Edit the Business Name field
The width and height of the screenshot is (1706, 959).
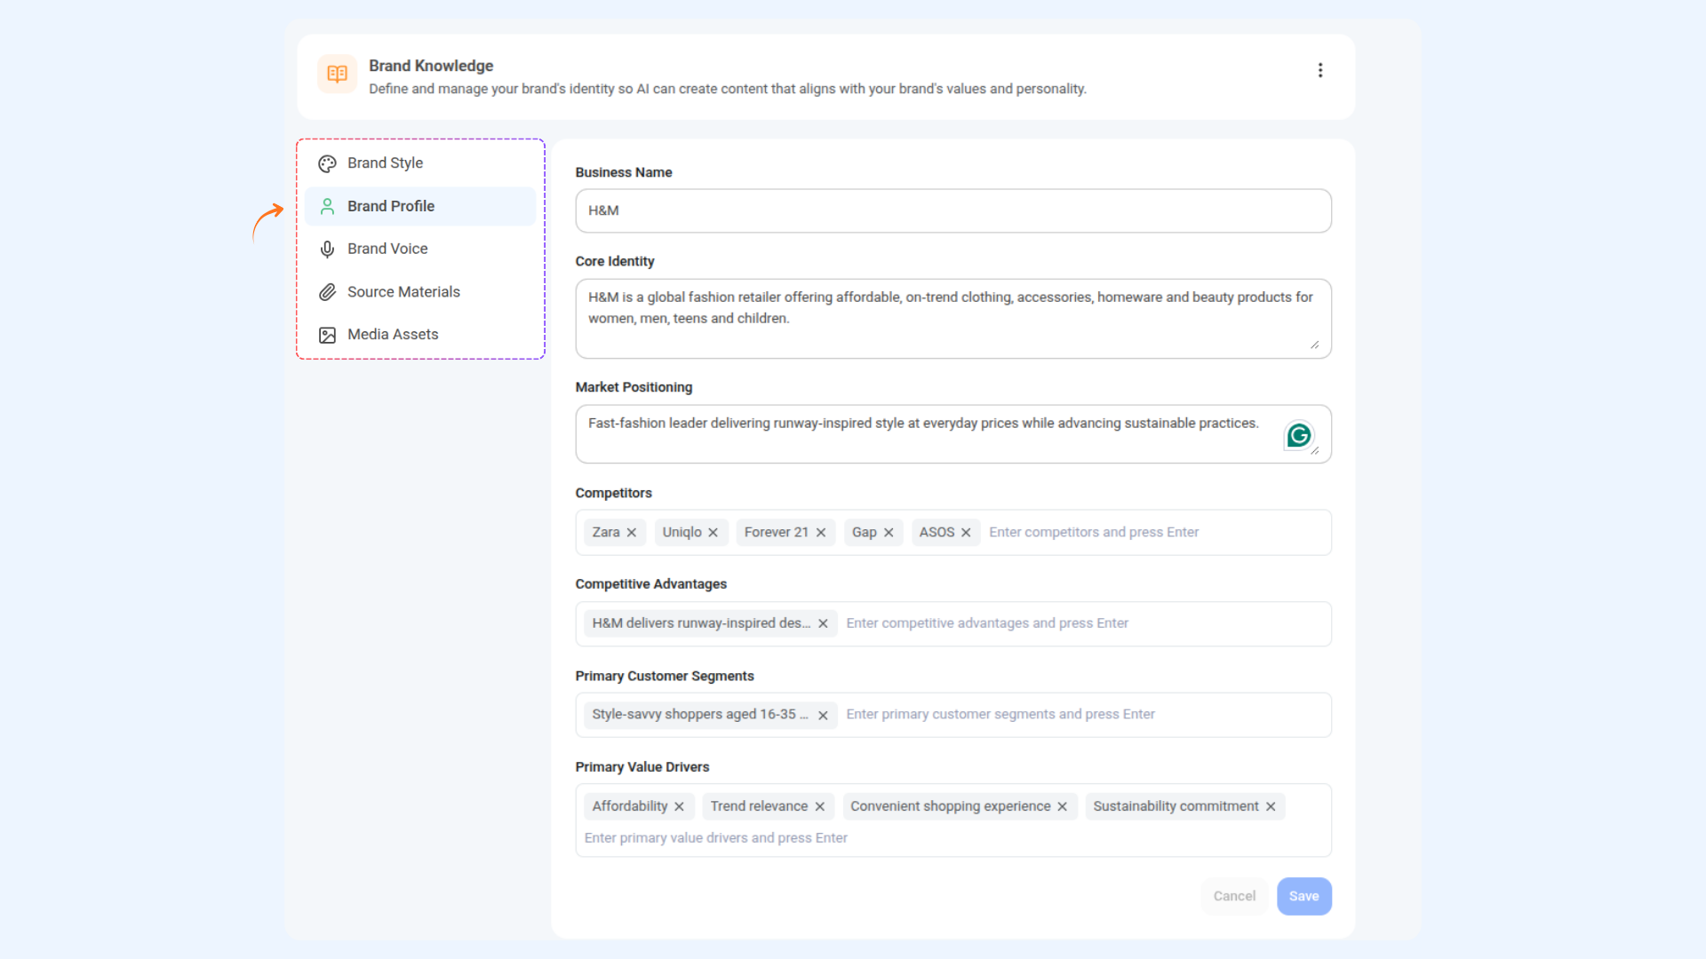coord(953,210)
